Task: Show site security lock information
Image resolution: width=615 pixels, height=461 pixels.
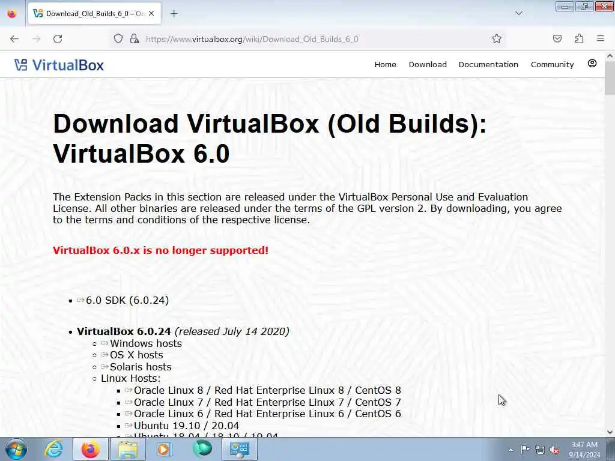Action: coord(135,38)
